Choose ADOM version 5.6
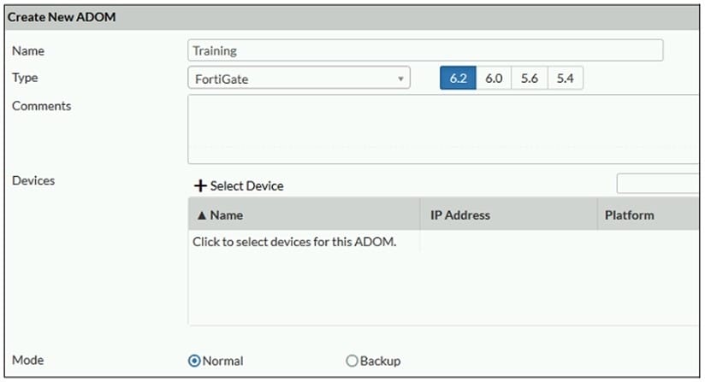705x382 pixels. (x=530, y=78)
